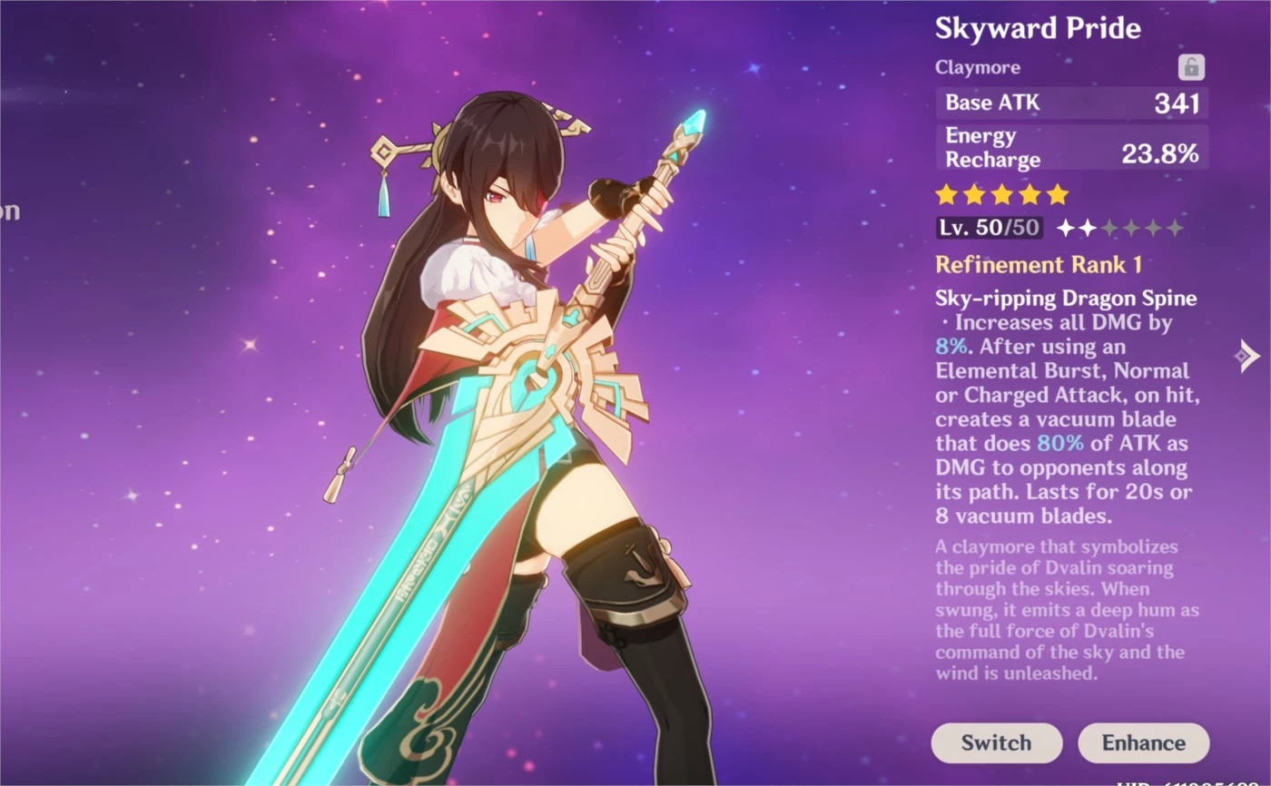Toggle the weapon lock icon
Screen dimensions: 1271x786
tap(1191, 67)
